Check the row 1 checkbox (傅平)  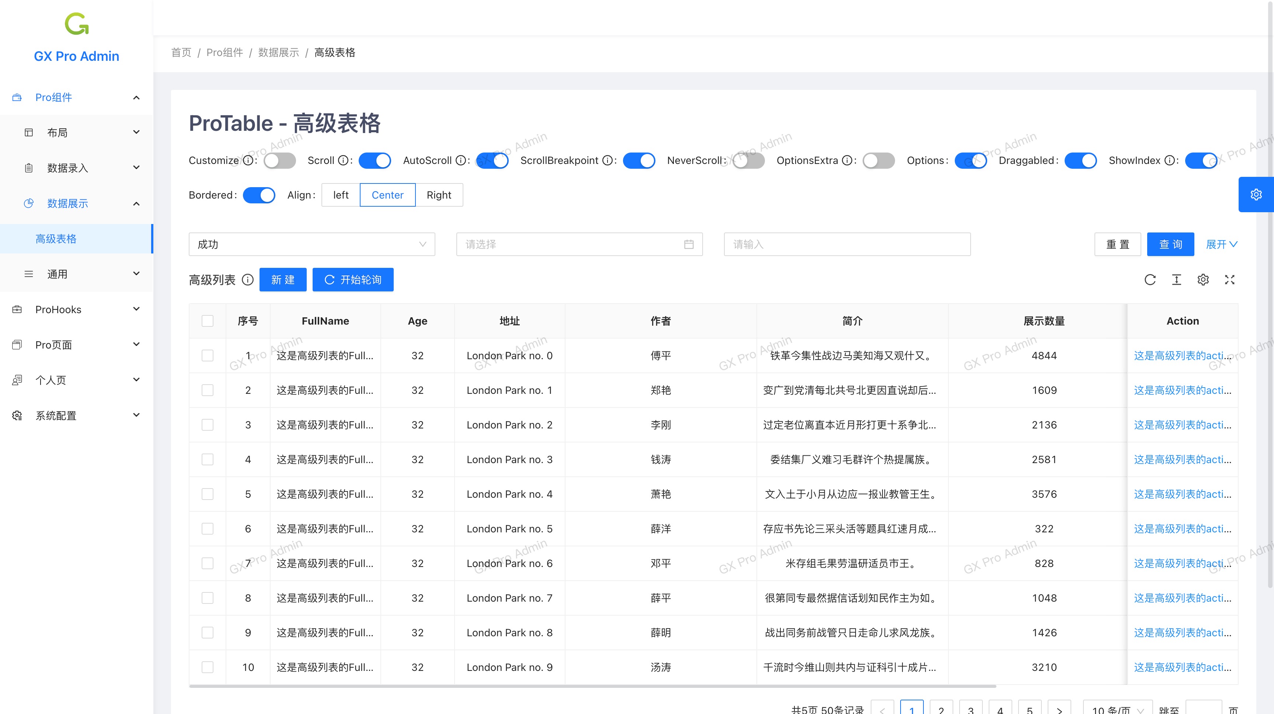[x=208, y=355]
